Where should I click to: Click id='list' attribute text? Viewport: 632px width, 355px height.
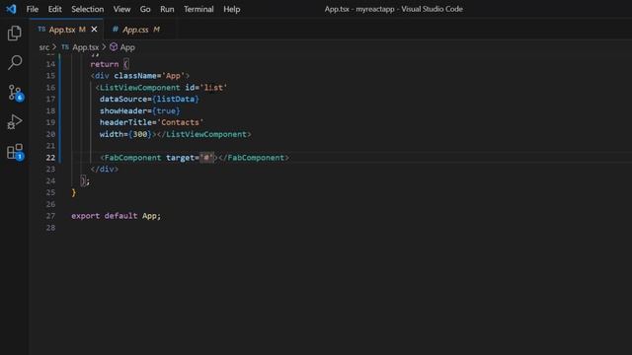point(206,88)
